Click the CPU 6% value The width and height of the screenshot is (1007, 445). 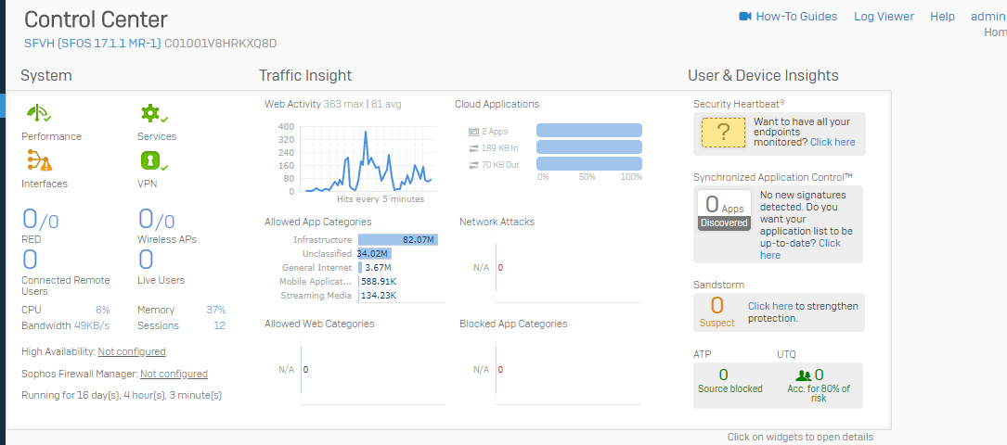pyautogui.click(x=103, y=310)
